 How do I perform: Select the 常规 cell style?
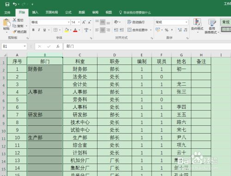(225, 22)
